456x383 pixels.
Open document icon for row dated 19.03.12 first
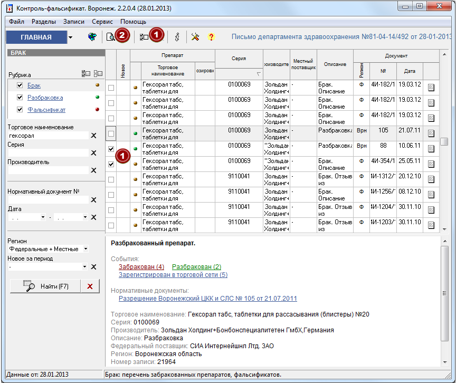tap(431, 88)
